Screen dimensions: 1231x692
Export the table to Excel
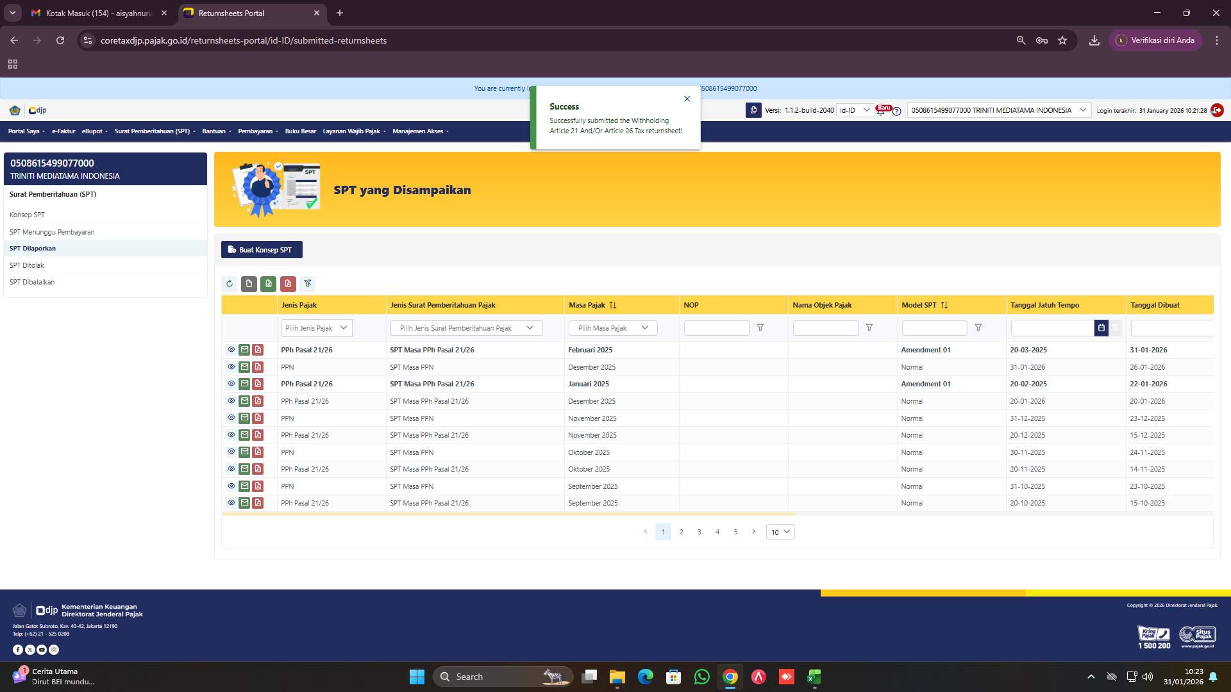point(269,284)
